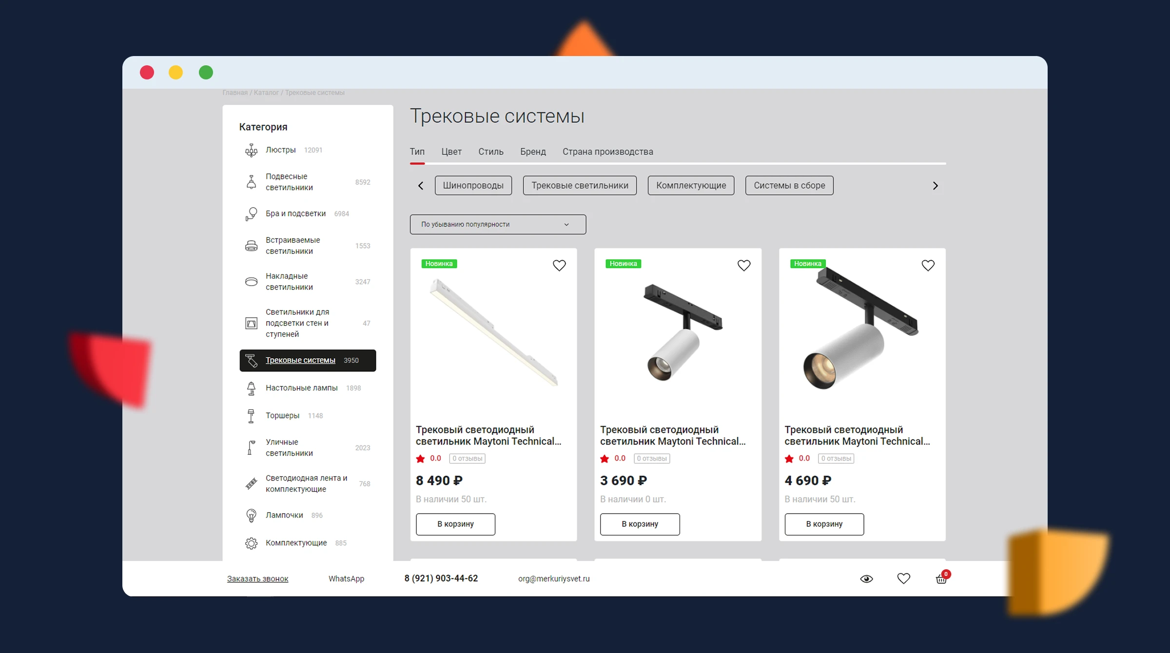Click the table lamp icon for Настольные лампы
This screenshot has width=1170, height=653.
pos(251,388)
